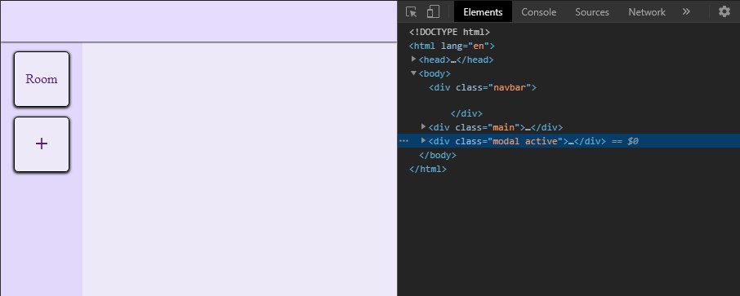Show more DevTools tabs chevron
This screenshot has height=296, width=740.
pyautogui.click(x=686, y=11)
